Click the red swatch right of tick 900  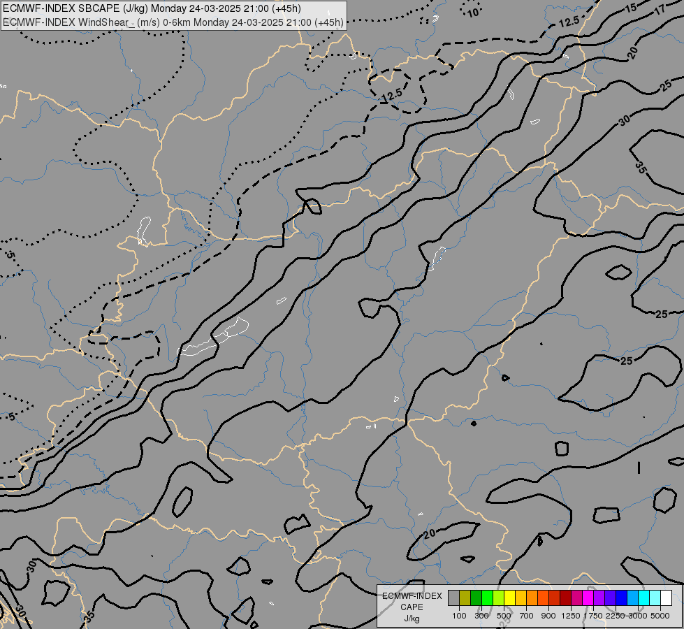point(555,598)
